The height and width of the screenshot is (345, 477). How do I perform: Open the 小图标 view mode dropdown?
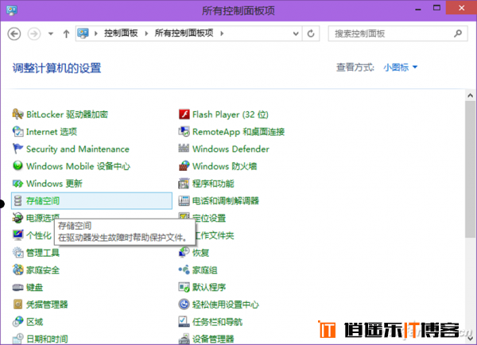(401, 68)
